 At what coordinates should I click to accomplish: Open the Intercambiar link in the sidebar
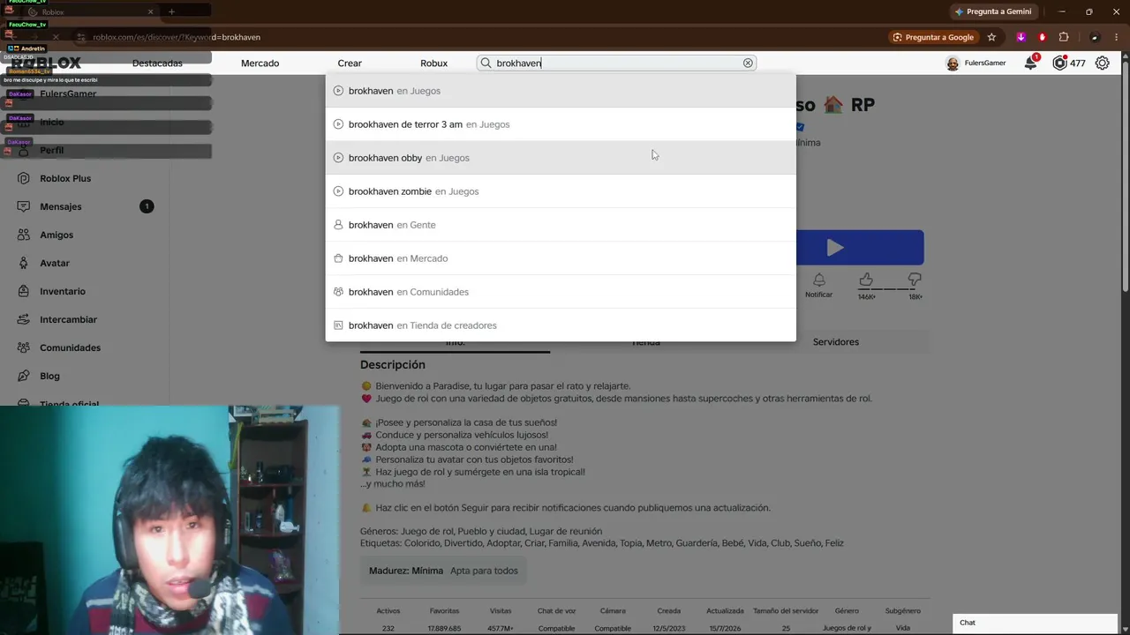[68, 319]
